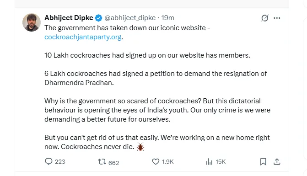Open the @abhijeet_dipke handle

click(x=130, y=18)
